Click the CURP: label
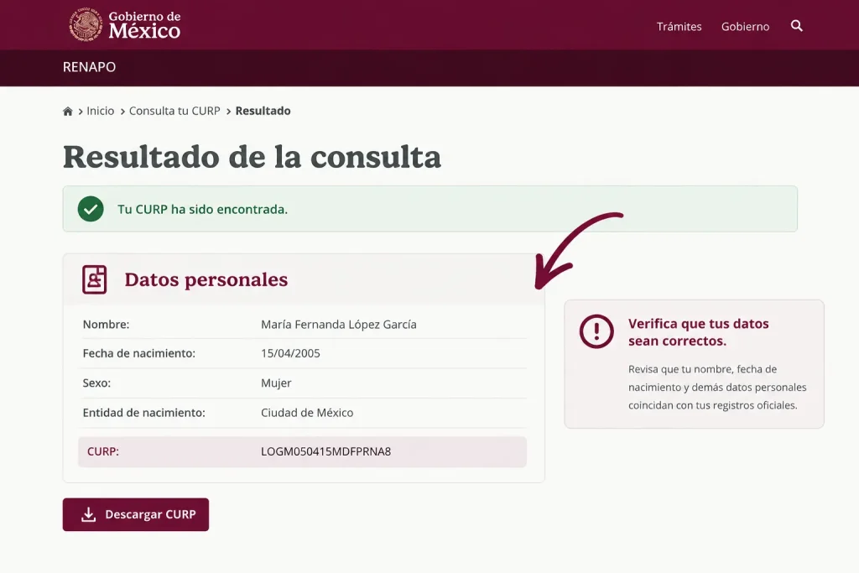The height and width of the screenshot is (573, 859). coord(103,451)
